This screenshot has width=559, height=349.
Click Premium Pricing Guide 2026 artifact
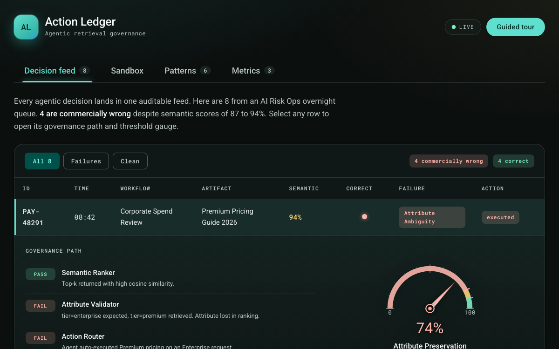[227, 217]
